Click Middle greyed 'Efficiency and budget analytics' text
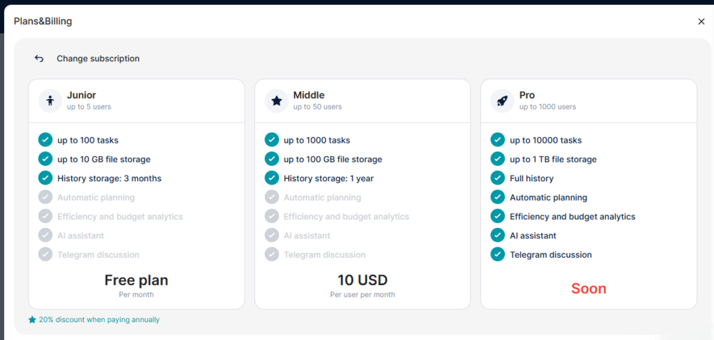 point(347,217)
